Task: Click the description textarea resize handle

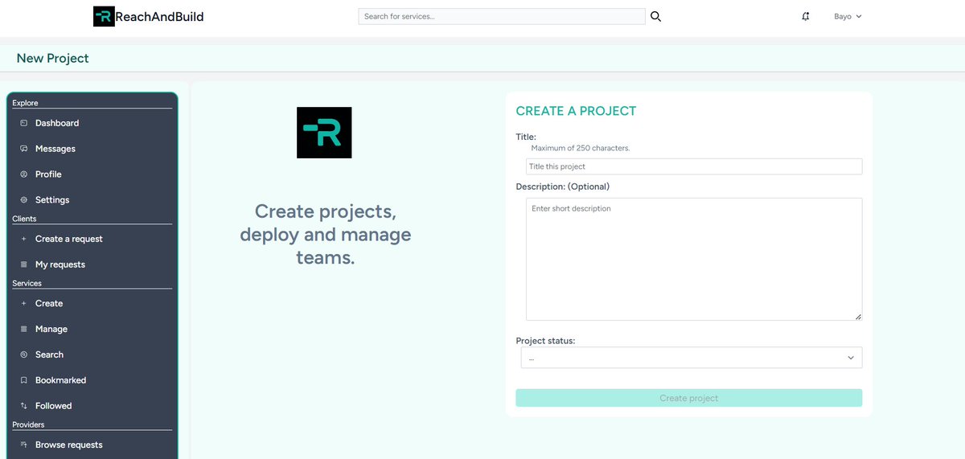Action: coord(858,317)
